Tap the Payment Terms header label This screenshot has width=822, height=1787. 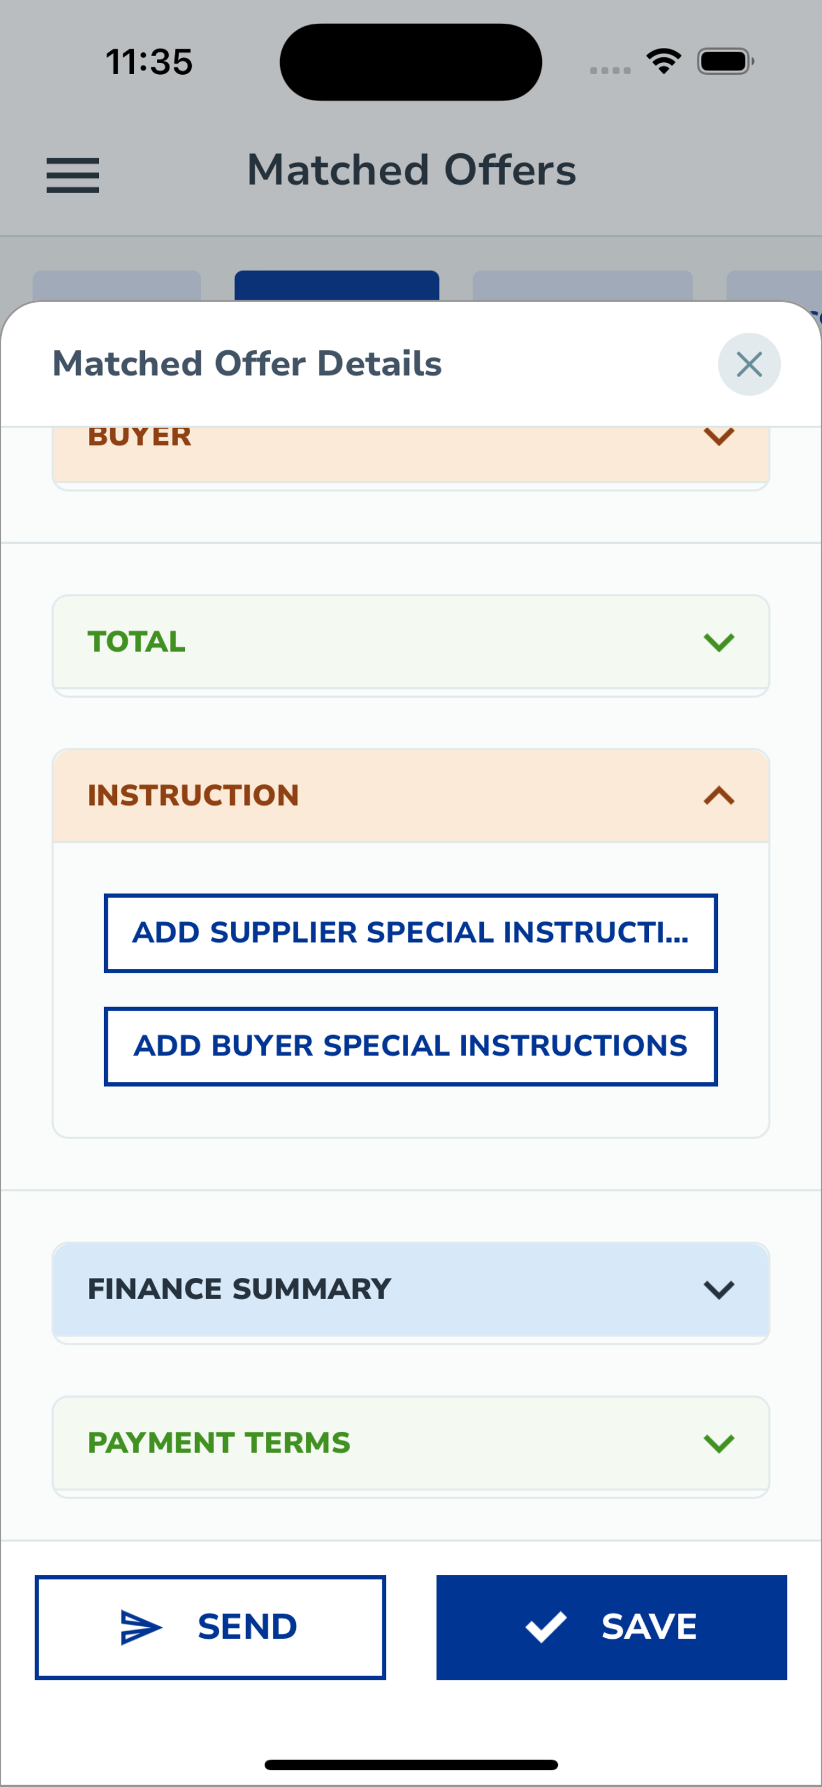[x=219, y=1443]
